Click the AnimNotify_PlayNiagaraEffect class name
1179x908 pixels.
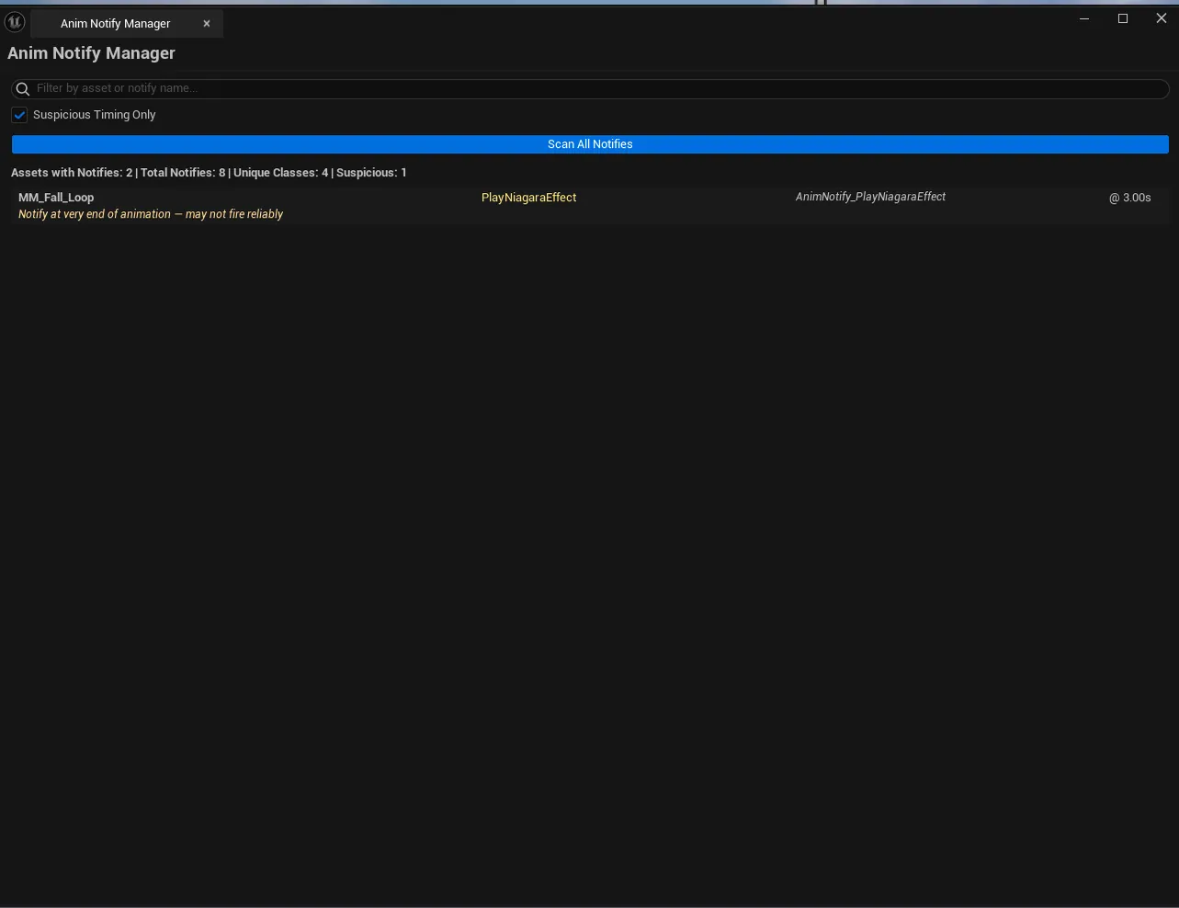click(870, 197)
